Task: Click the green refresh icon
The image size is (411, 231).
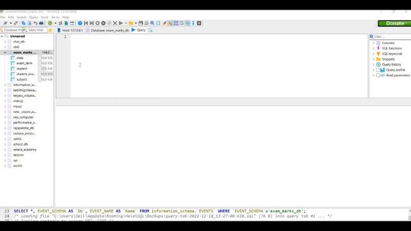Action: point(50,23)
